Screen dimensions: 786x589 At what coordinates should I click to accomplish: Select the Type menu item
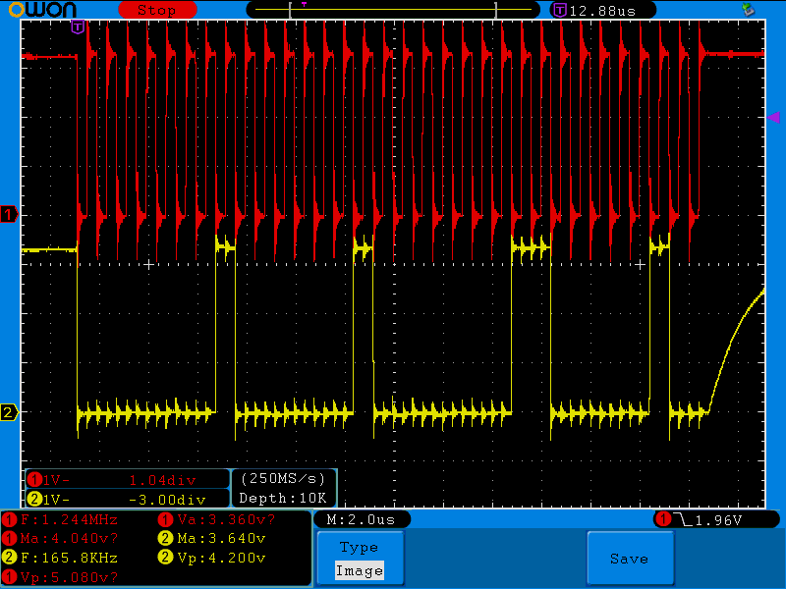point(359,548)
